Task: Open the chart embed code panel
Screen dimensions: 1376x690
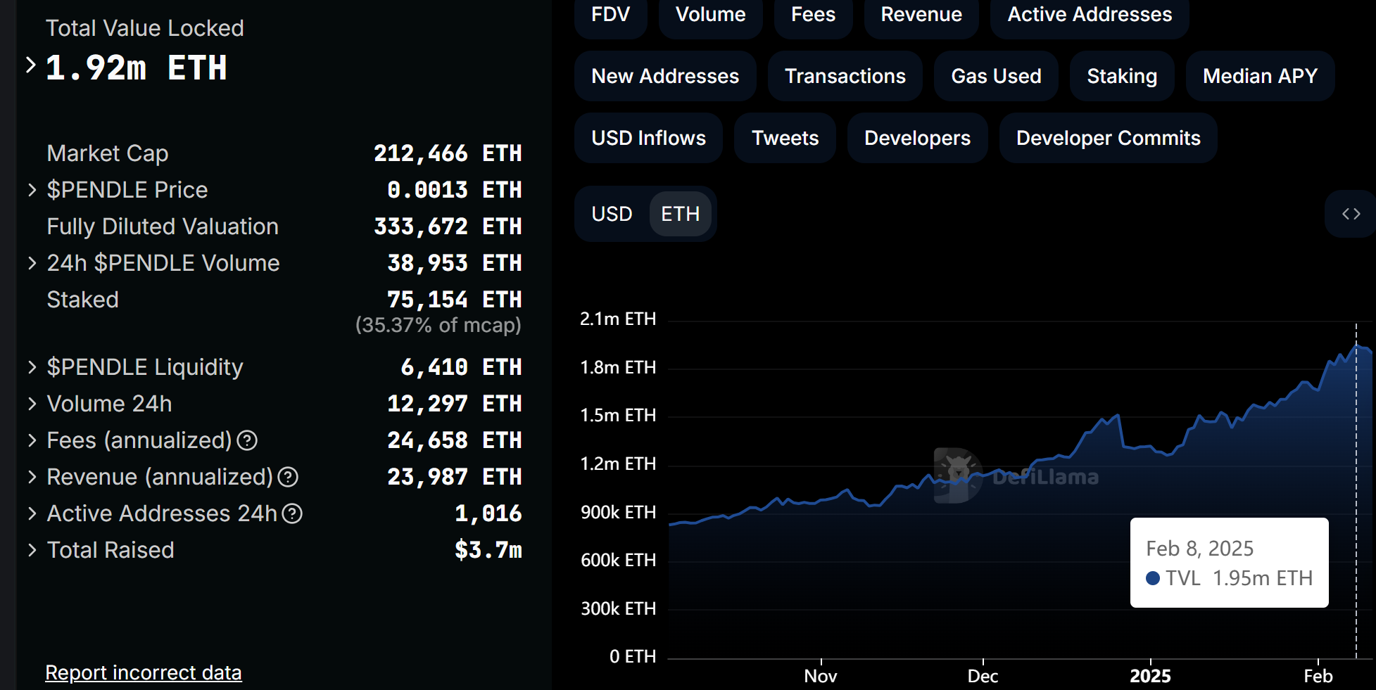Action: tap(1351, 214)
